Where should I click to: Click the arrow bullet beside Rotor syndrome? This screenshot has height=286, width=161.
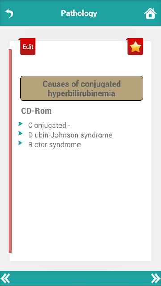[21, 143]
